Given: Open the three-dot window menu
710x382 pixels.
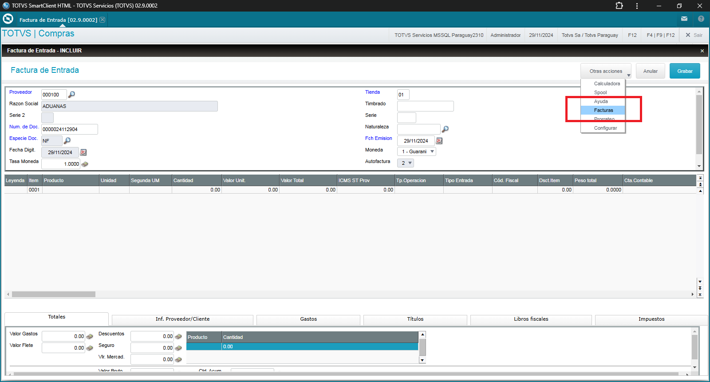Looking at the screenshot, I should click(x=637, y=6).
